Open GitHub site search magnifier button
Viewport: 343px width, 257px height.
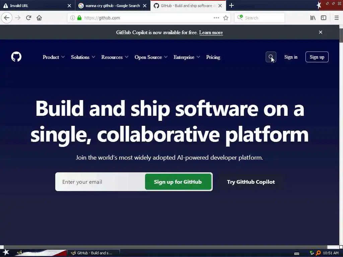pyautogui.click(x=271, y=57)
